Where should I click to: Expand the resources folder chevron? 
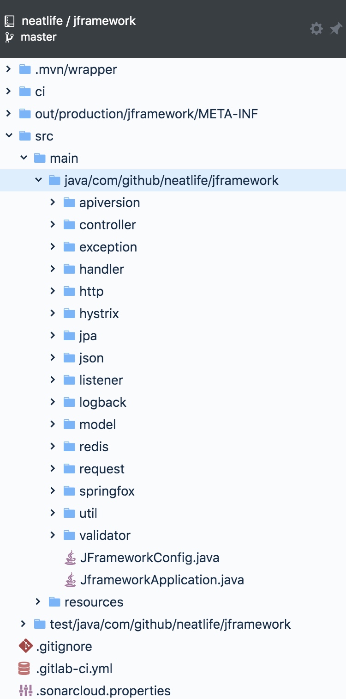coord(38,602)
